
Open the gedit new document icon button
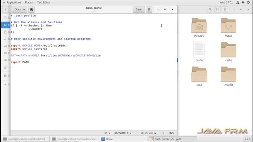pyautogui.click(x=32, y=9)
